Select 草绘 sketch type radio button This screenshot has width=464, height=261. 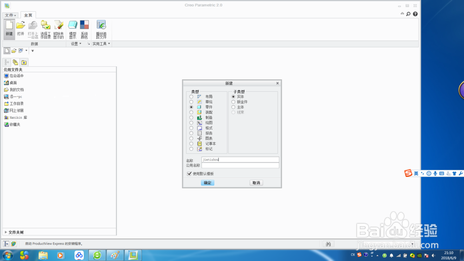(191, 102)
